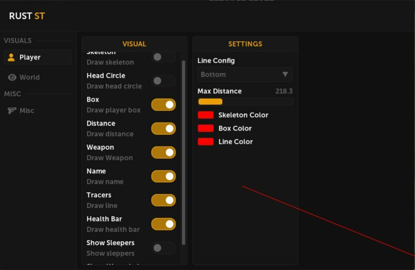The width and height of the screenshot is (415, 270).
Task: Open the Box Color swatch
Action: [206, 128]
